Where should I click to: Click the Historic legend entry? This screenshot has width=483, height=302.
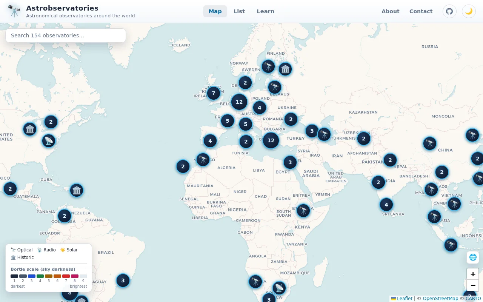click(x=22, y=257)
